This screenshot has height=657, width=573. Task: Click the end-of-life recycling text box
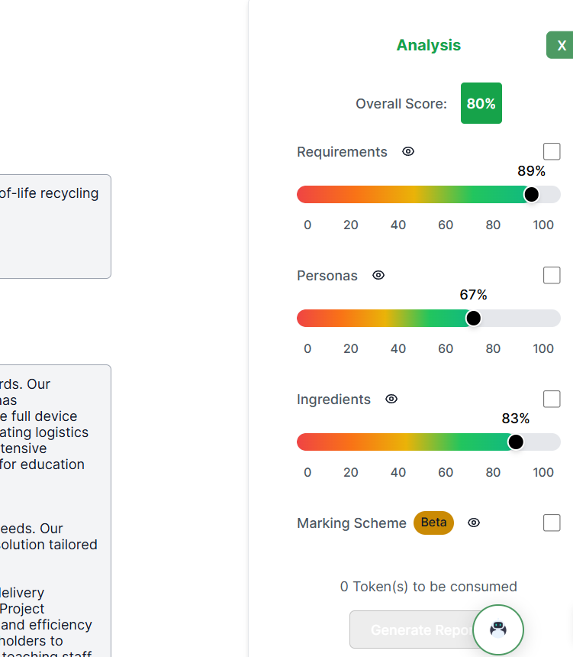coord(55,226)
